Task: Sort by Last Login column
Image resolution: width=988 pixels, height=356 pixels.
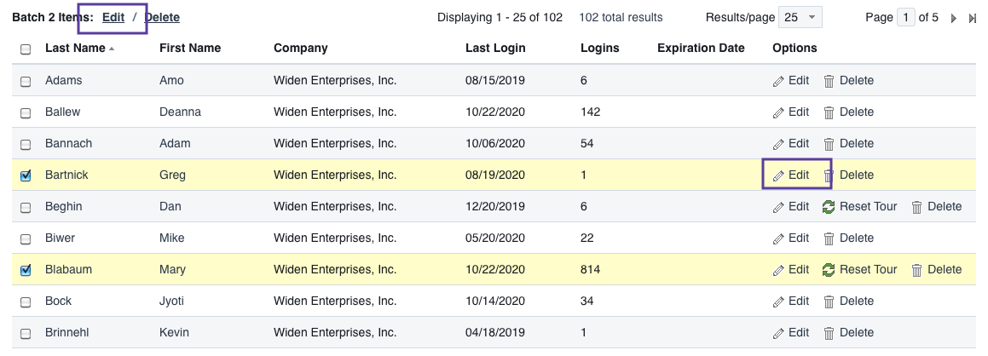Action: click(495, 48)
